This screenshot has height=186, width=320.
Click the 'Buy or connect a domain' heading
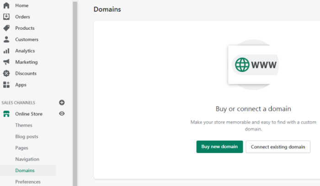tap(253, 109)
